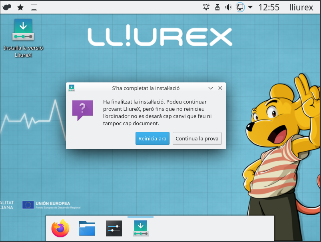Select the running installer in the dock
This screenshot has height=242, width=321.
(x=140, y=228)
